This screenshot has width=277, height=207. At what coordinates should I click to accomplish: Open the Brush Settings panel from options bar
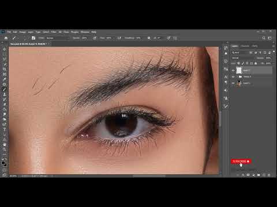(33, 38)
